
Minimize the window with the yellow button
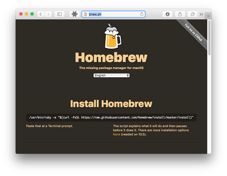[26, 14]
